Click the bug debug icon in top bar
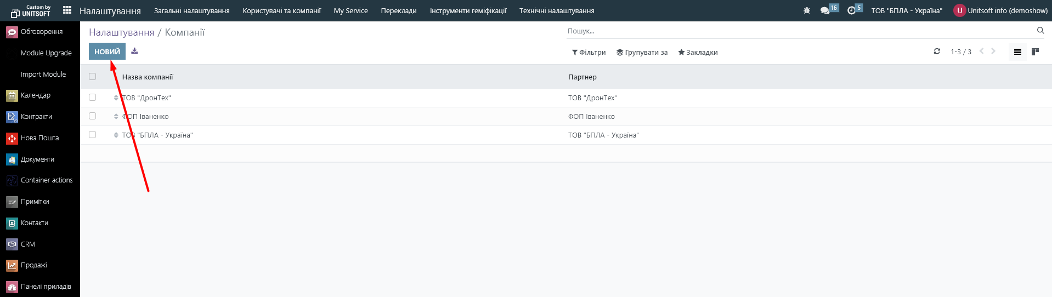This screenshot has height=297, width=1052. tap(806, 10)
